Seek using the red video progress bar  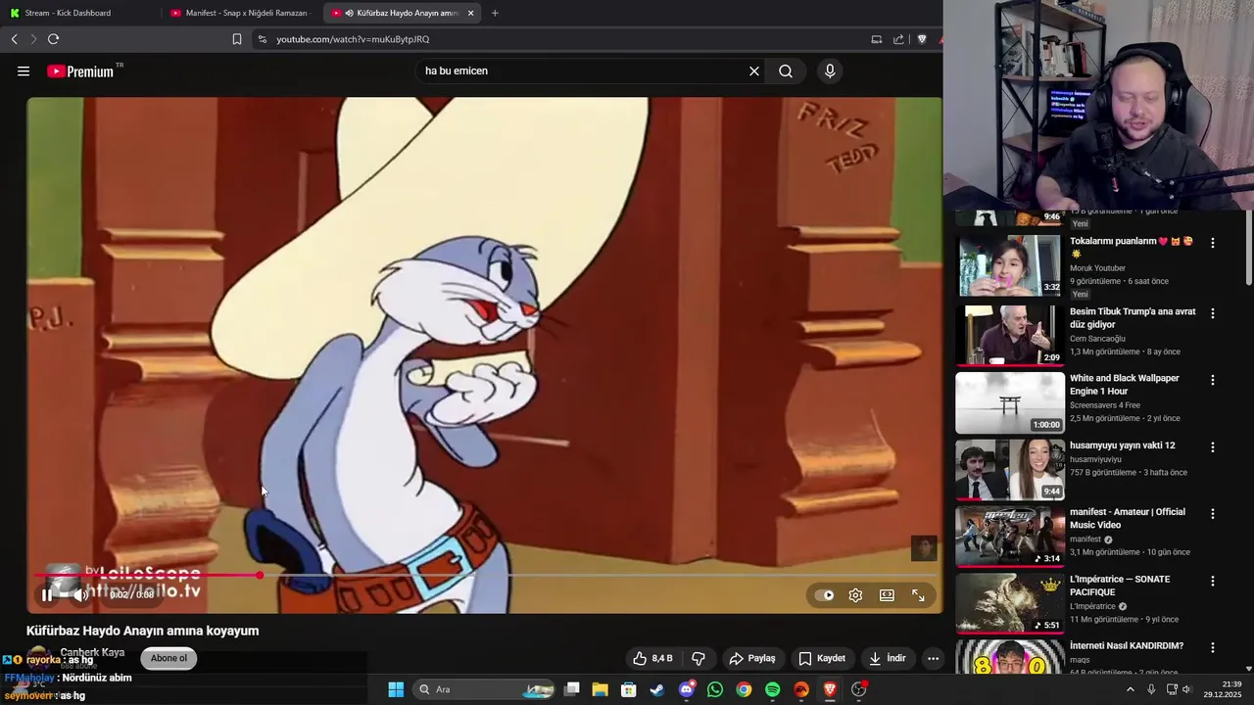click(x=485, y=576)
